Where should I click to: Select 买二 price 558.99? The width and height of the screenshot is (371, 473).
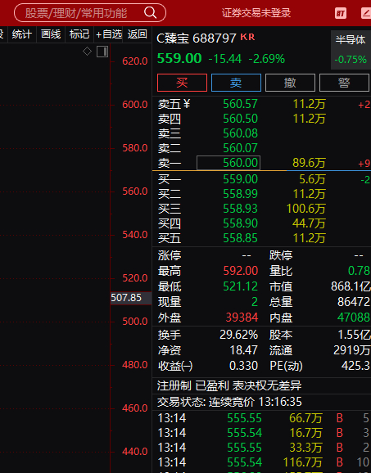tap(240, 194)
